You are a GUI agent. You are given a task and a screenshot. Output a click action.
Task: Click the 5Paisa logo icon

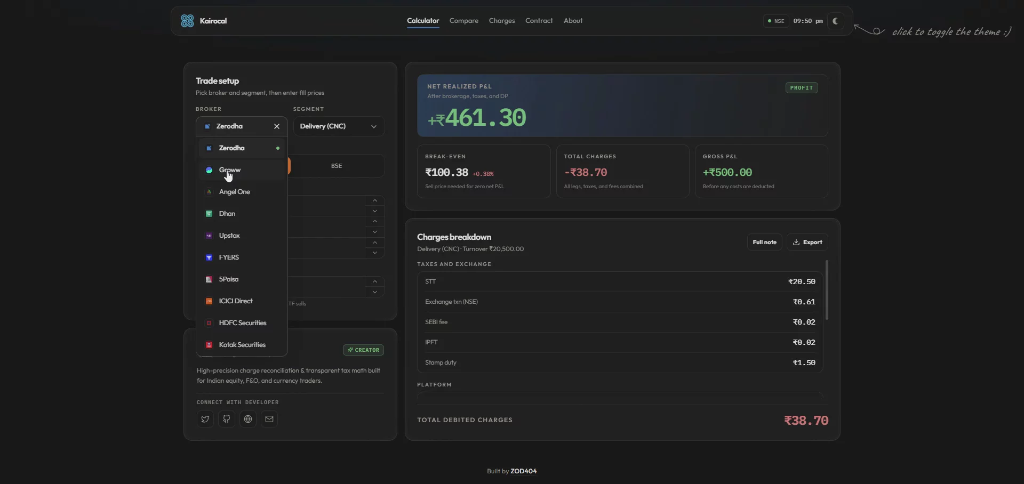(x=209, y=279)
